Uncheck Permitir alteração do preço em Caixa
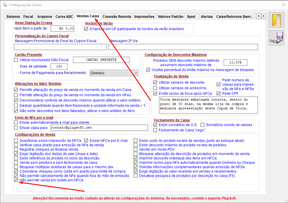Image resolution: width=288 pixels, height=203 pixels. click(16, 90)
